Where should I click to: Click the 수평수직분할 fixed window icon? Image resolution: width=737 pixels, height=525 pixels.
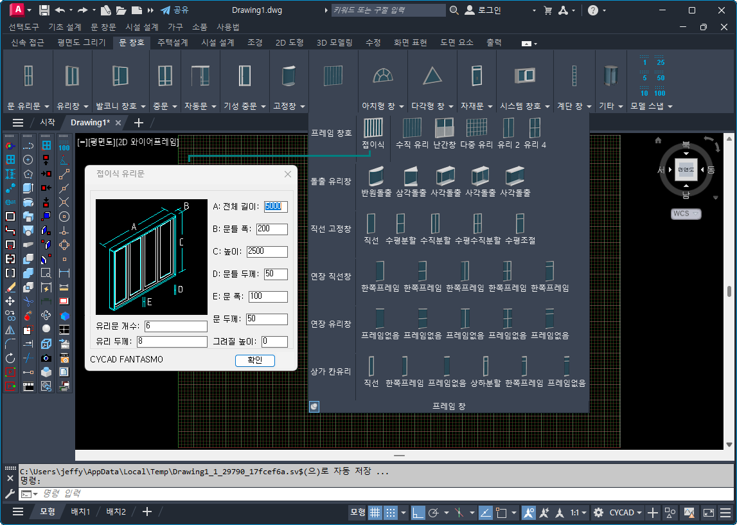(x=477, y=224)
